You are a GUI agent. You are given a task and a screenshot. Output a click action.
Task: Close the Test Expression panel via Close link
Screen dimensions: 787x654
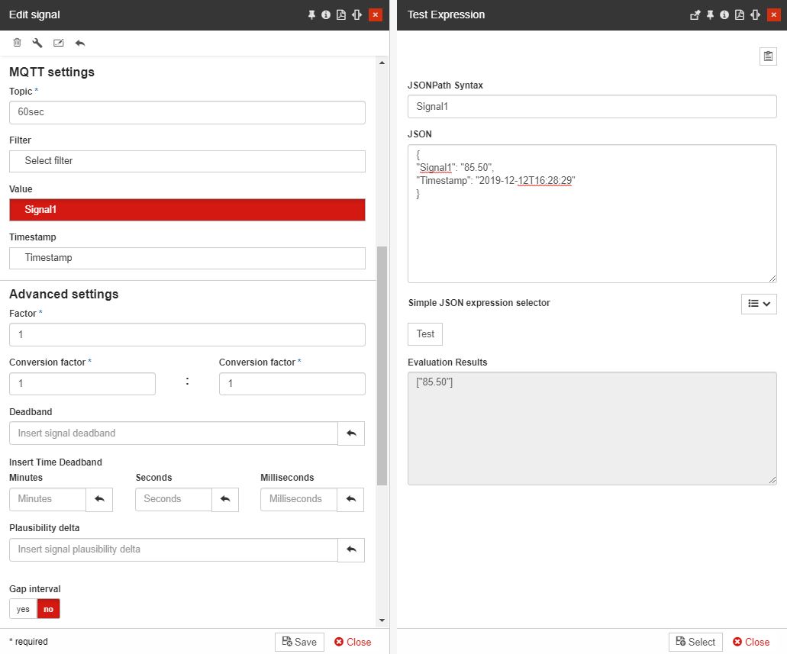coord(750,642)
